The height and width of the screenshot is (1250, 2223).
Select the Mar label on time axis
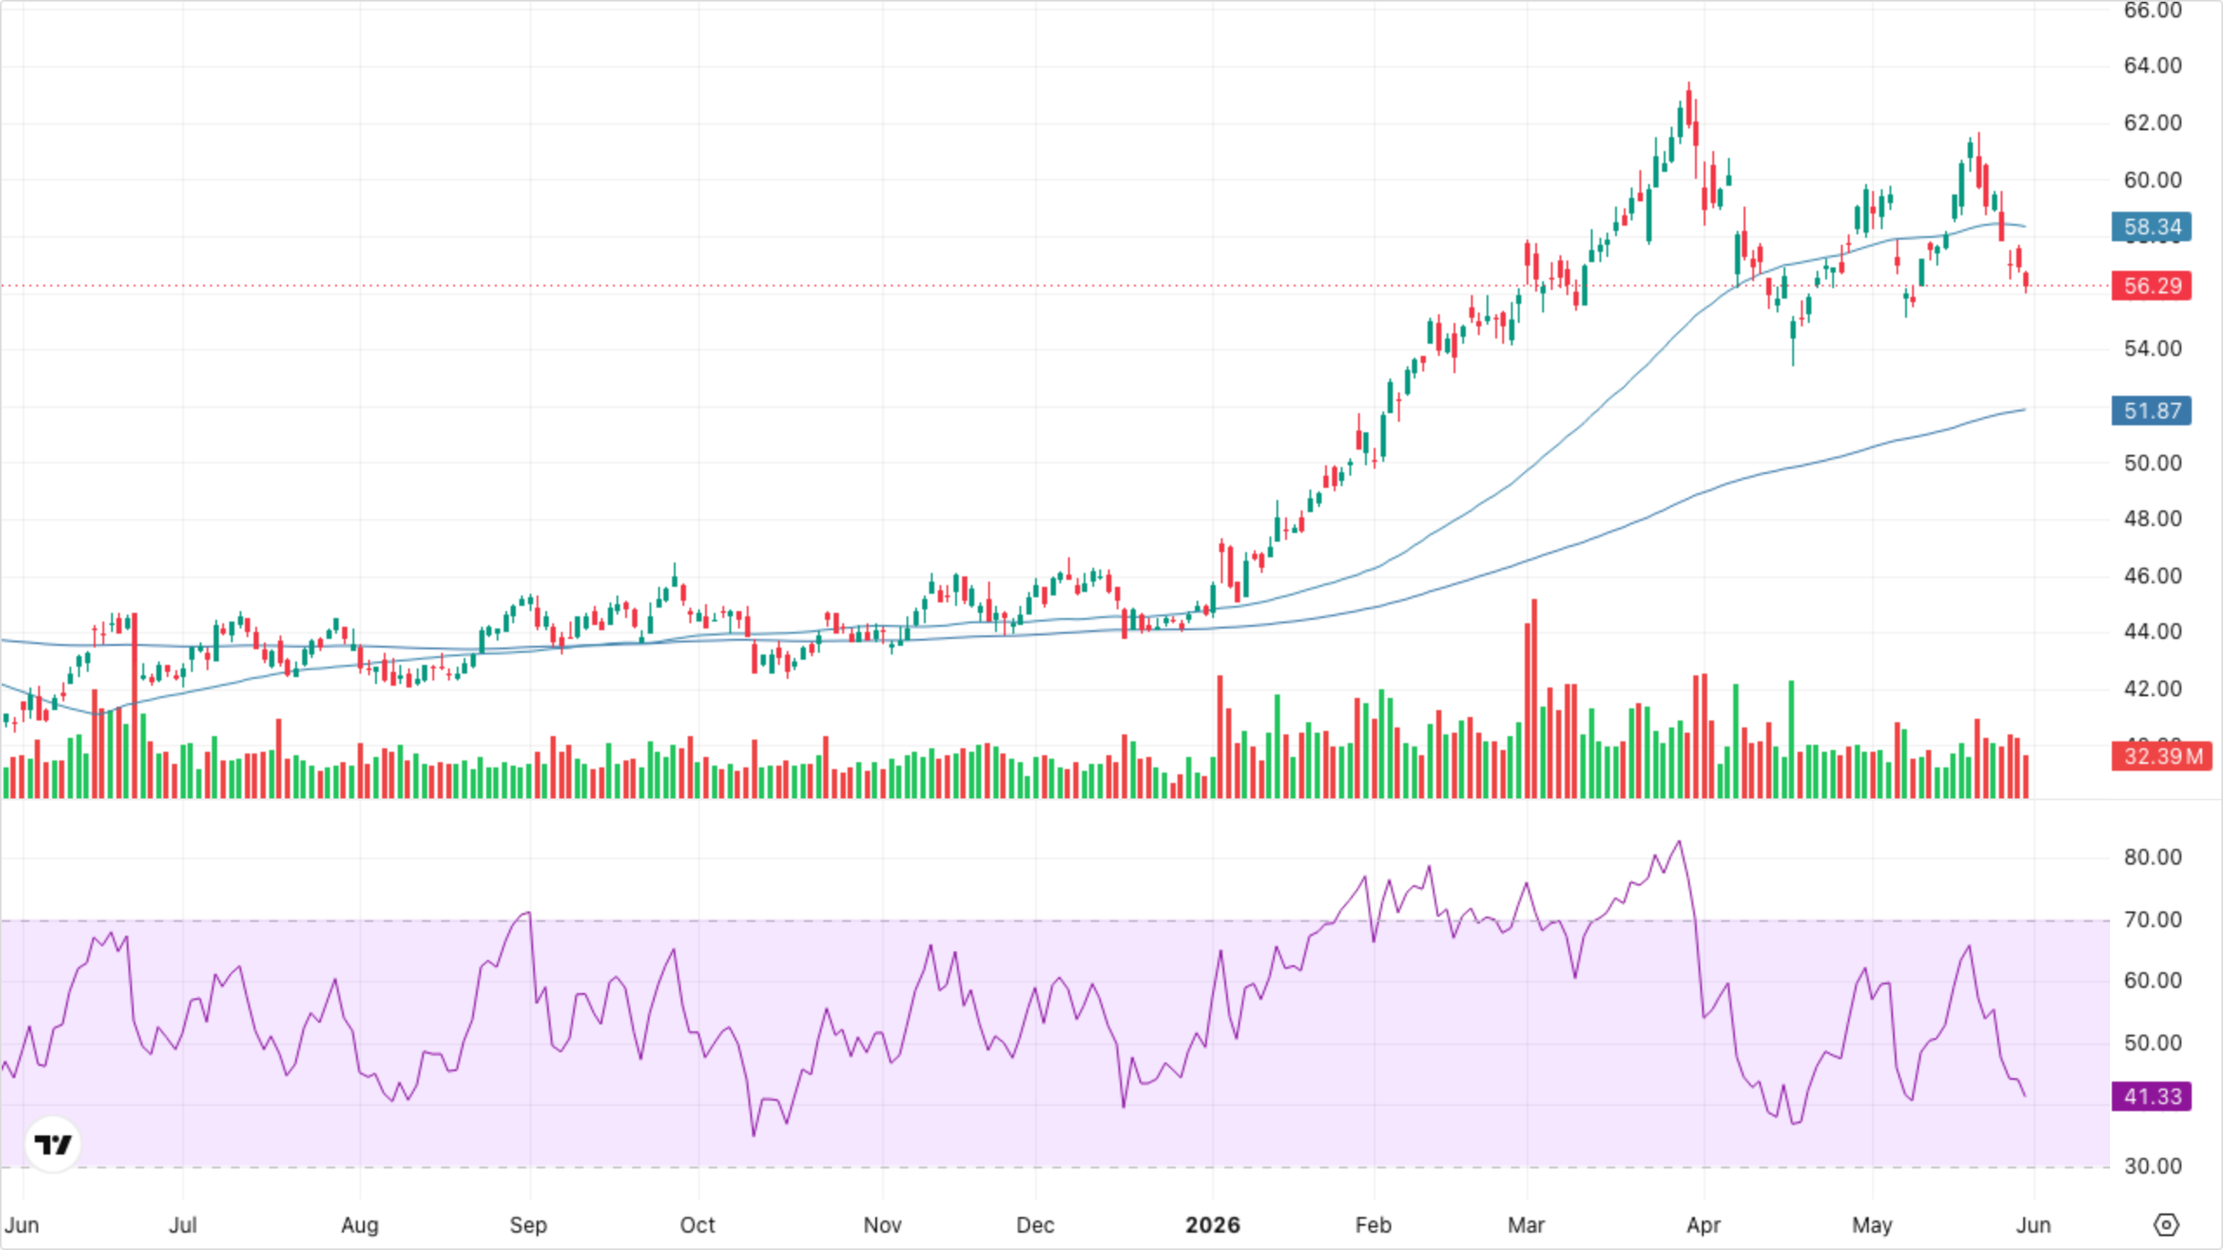(1526, 1225)
